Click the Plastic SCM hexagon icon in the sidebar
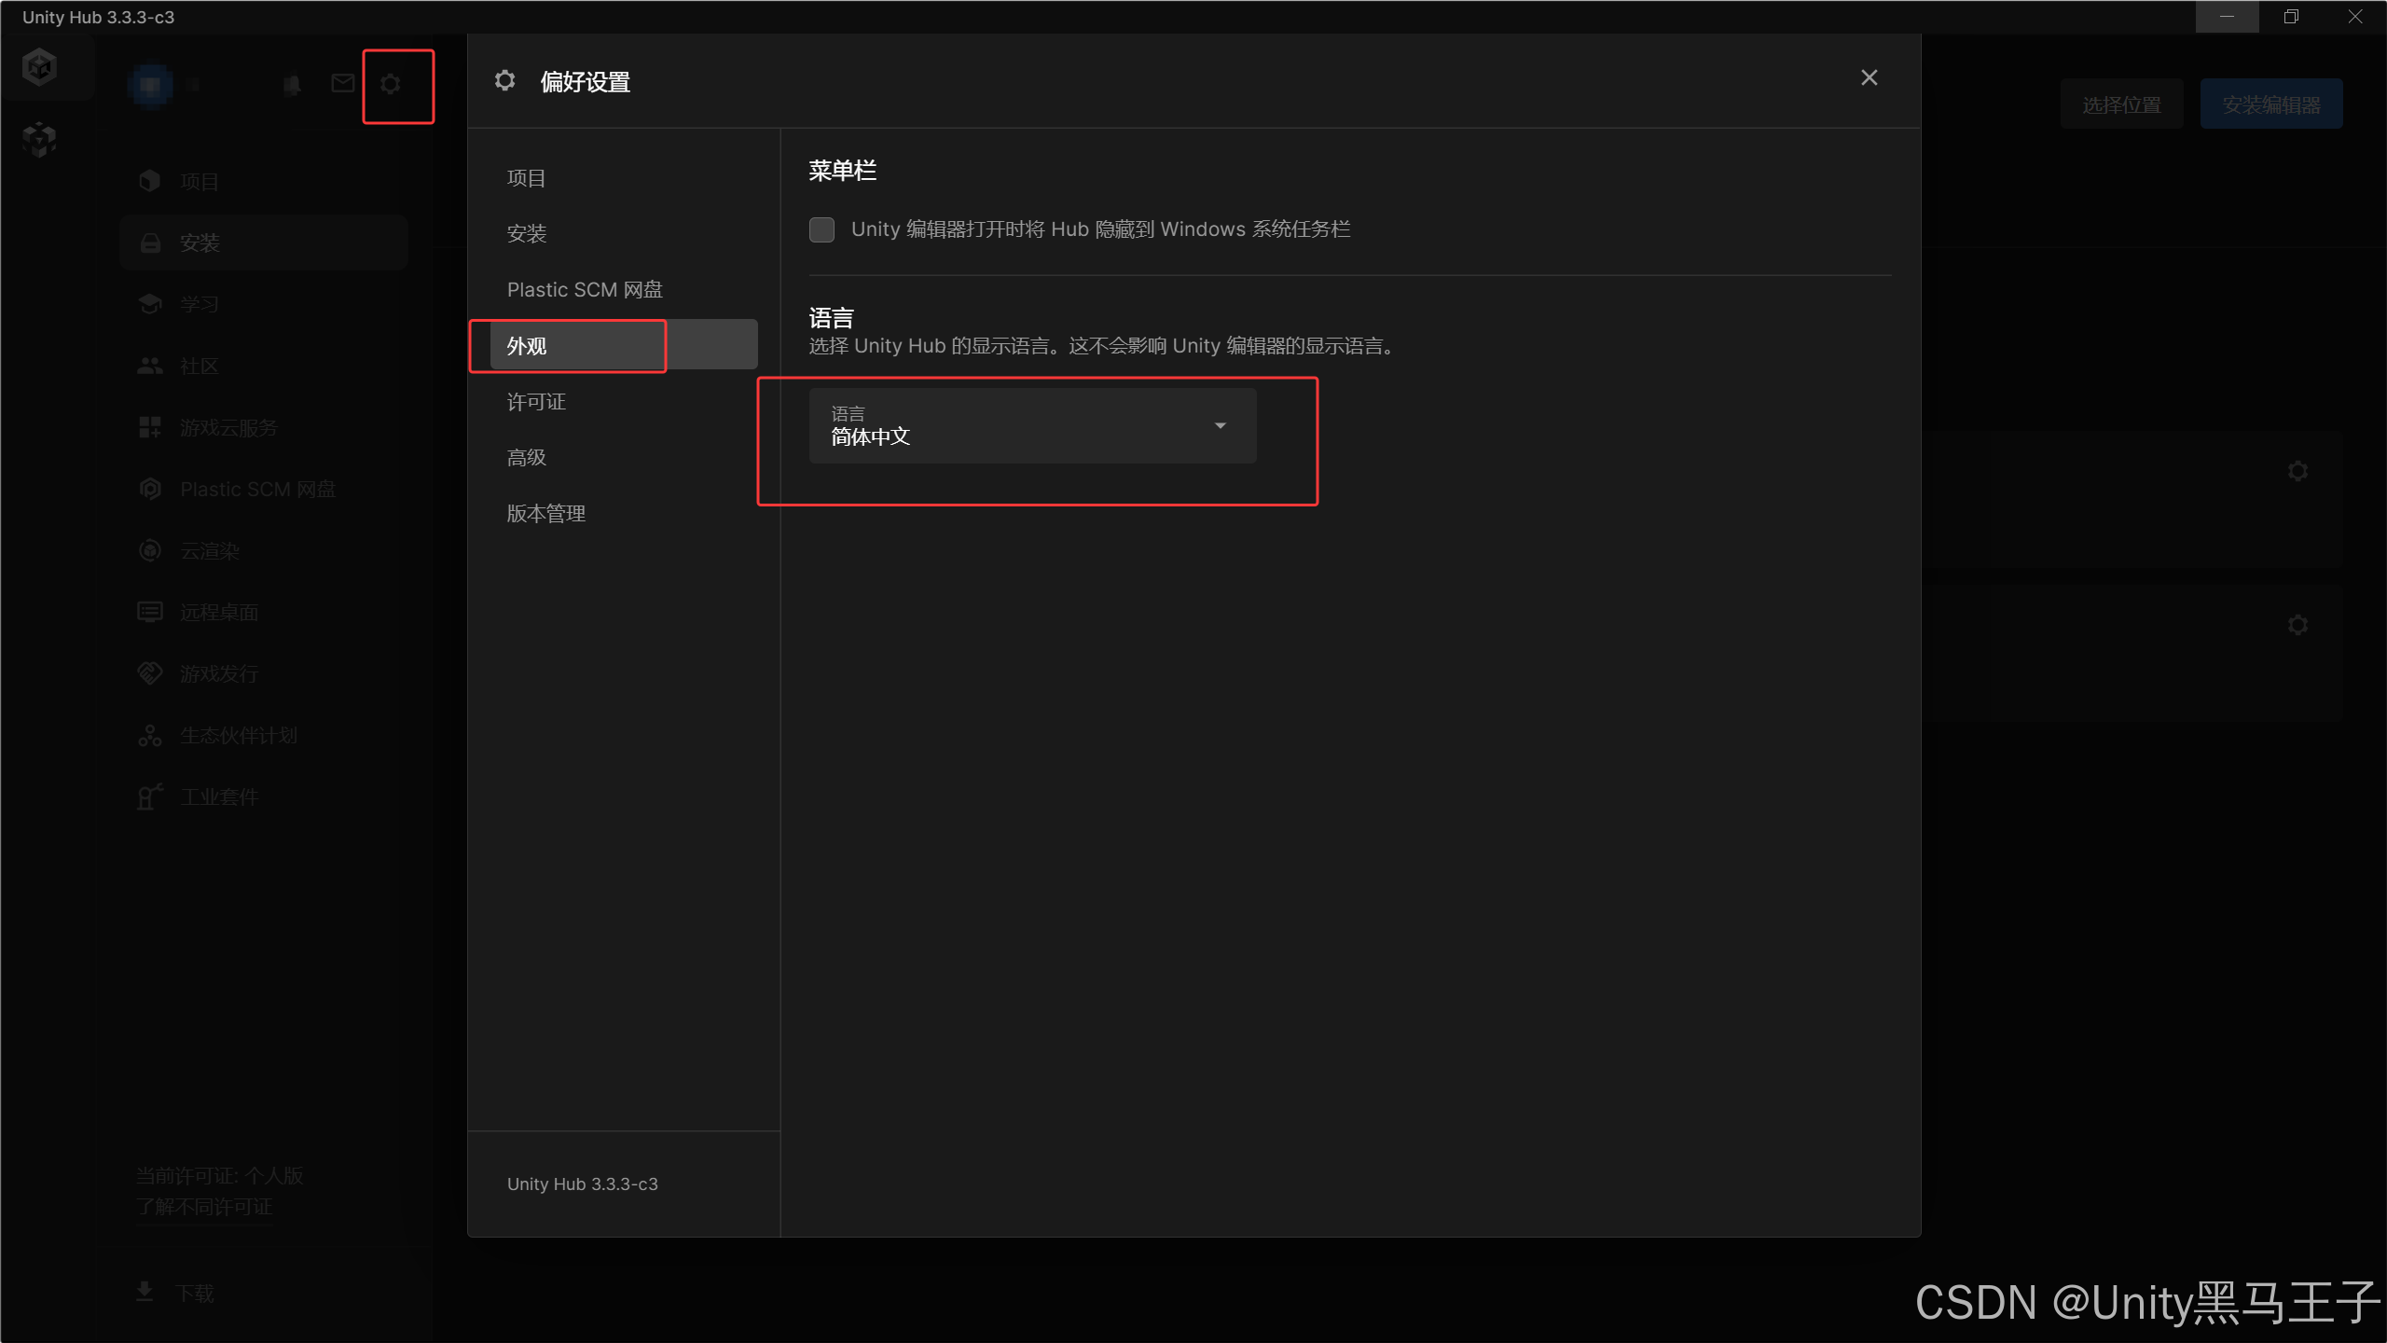 pos(149,489)
